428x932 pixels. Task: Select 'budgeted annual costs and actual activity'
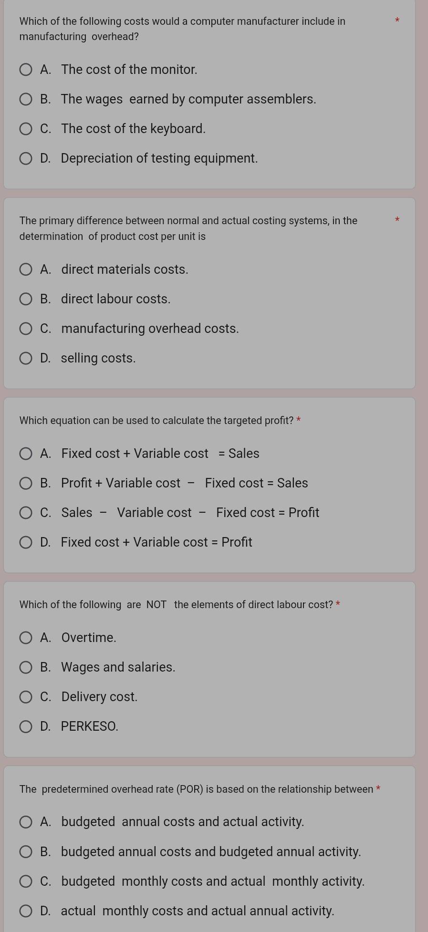pyautogui.click(x=26, y=822)
